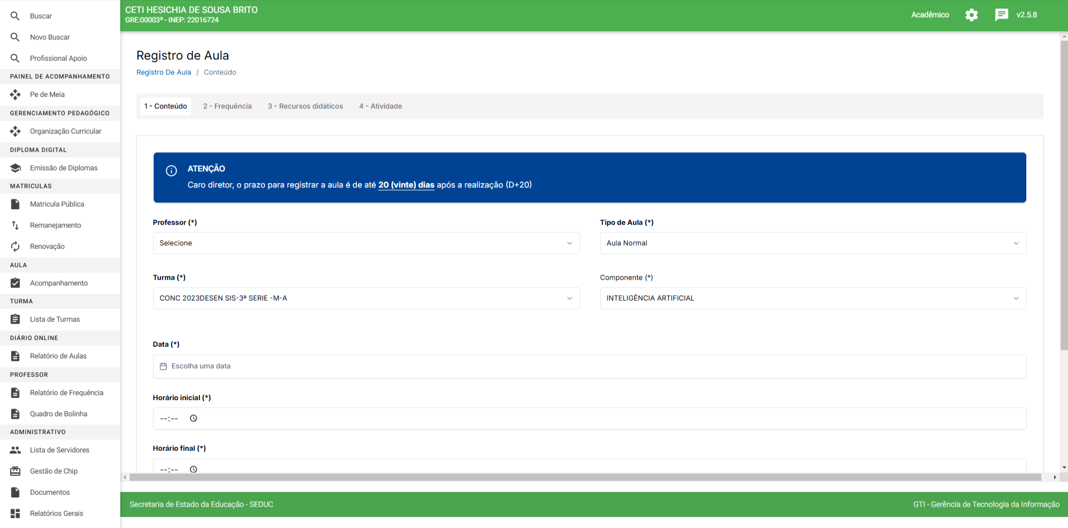Open settings via the gear icon
This screenshot has height=528, width=1068.
click(x=971, y=15)
